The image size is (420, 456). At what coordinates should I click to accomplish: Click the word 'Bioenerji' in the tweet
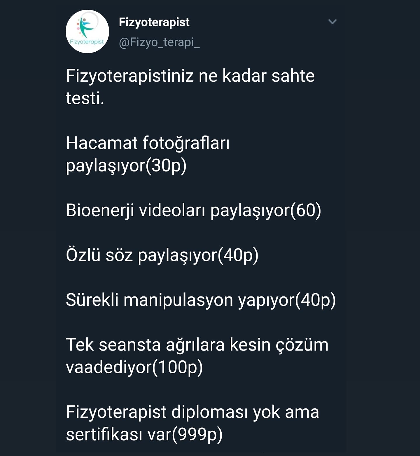(x=100, y=210)
